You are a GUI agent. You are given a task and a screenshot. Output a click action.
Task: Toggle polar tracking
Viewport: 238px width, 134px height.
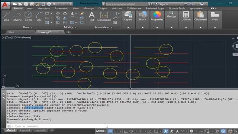131,131
